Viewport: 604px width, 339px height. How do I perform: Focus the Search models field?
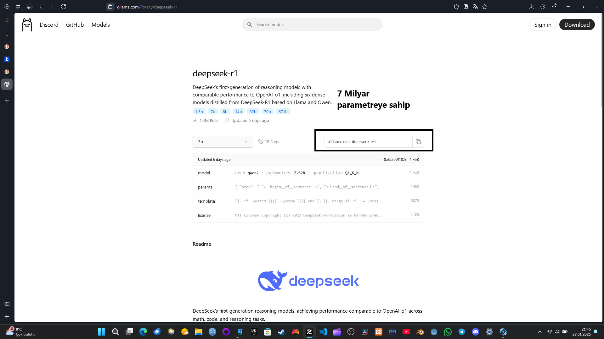[312, 25]
